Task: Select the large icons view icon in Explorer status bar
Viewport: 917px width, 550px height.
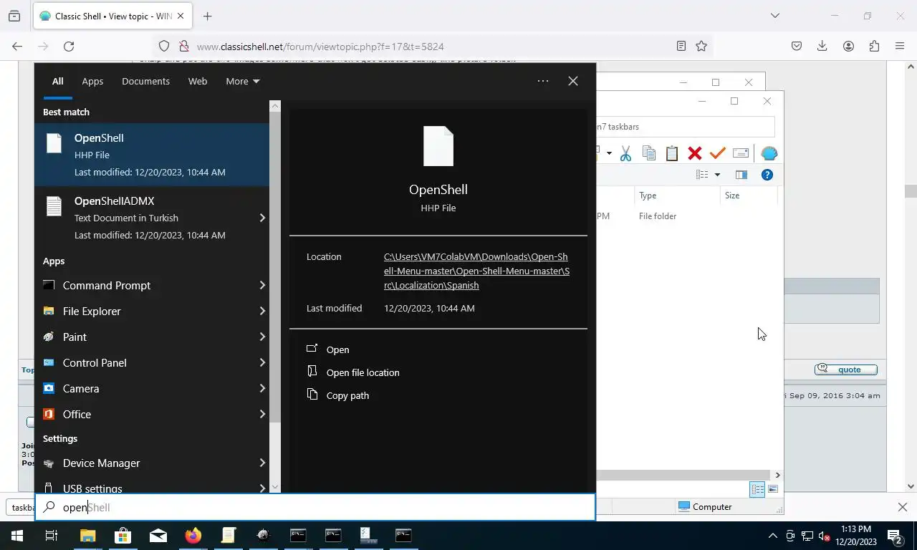Action: point(773,489)
